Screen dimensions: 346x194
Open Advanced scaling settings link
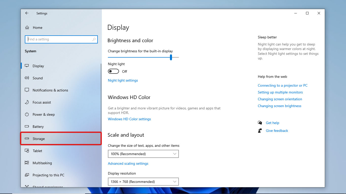coord(128,163)
